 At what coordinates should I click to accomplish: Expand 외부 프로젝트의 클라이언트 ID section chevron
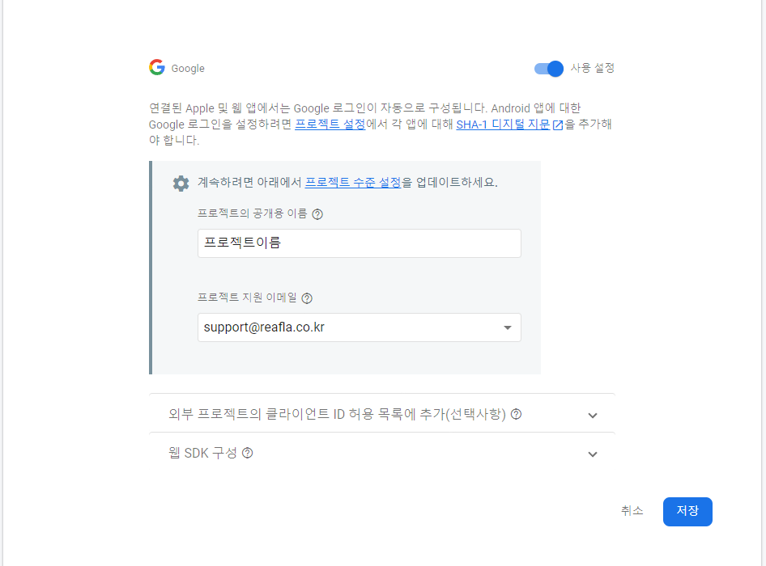(x=593, y=416)
